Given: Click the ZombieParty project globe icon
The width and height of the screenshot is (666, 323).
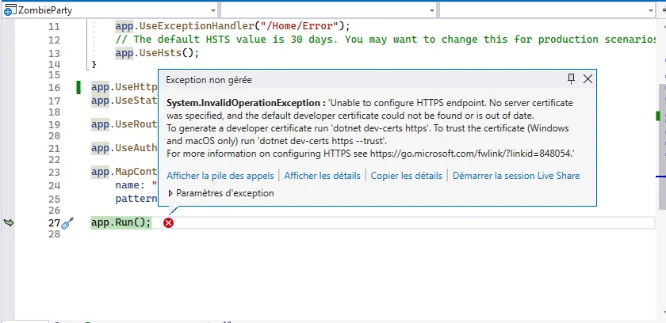Looking at the screenshot, I should 10,10.
